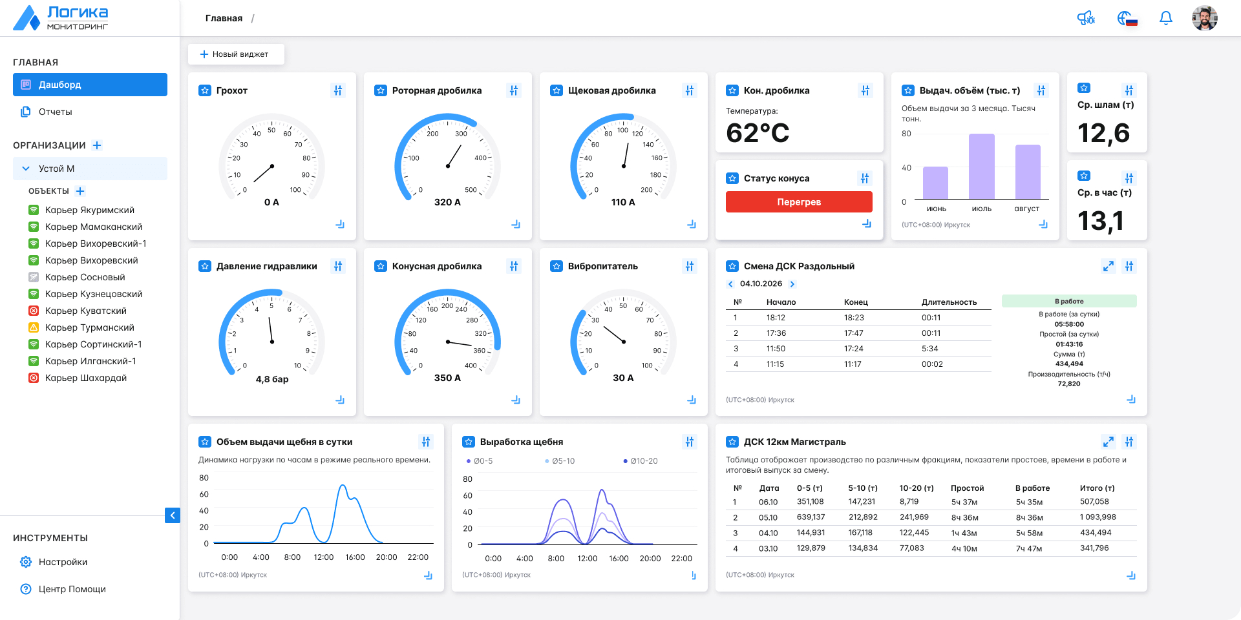Go to next date after 04.10.2026
The height and width of the screenshot is (620, 1241).
[x=792, y=284]
